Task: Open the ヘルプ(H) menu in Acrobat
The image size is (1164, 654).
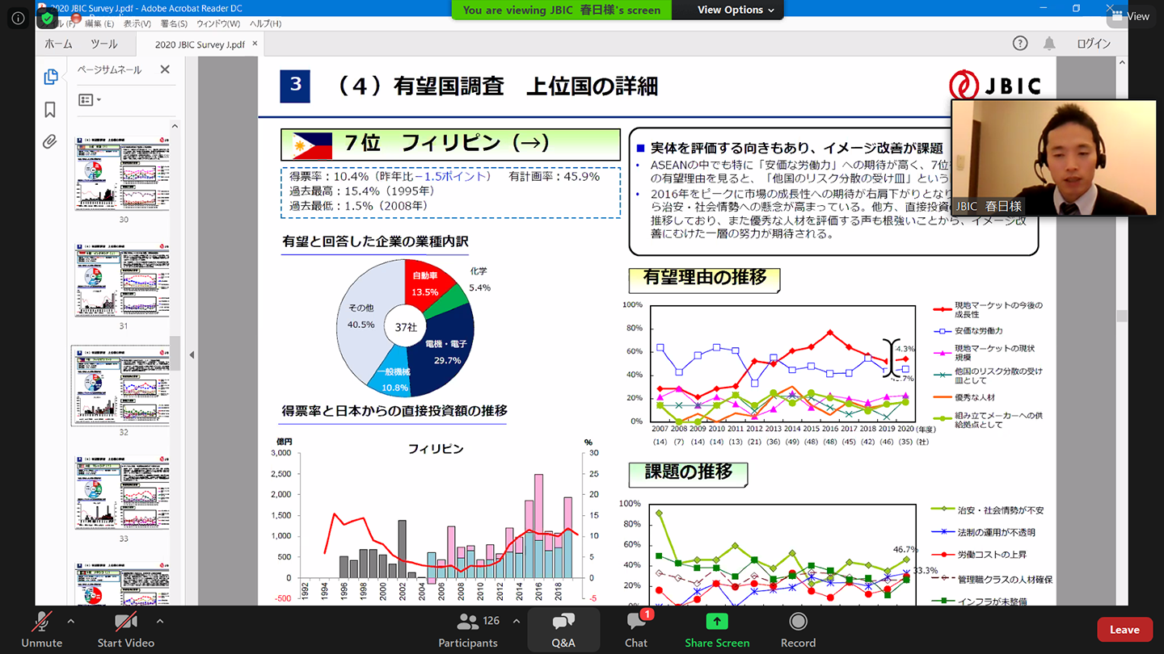Action: pyautogui.click(x=265, y=23)
